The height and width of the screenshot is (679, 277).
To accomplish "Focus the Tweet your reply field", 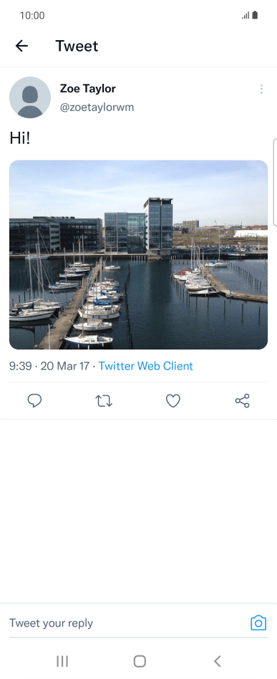I will pyautogui.click(x=129, y=623).
